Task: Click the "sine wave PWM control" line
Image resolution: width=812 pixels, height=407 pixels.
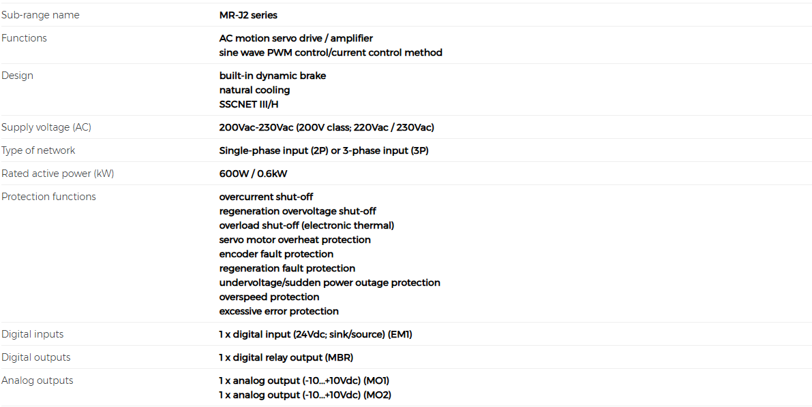Action: [331, 52]
